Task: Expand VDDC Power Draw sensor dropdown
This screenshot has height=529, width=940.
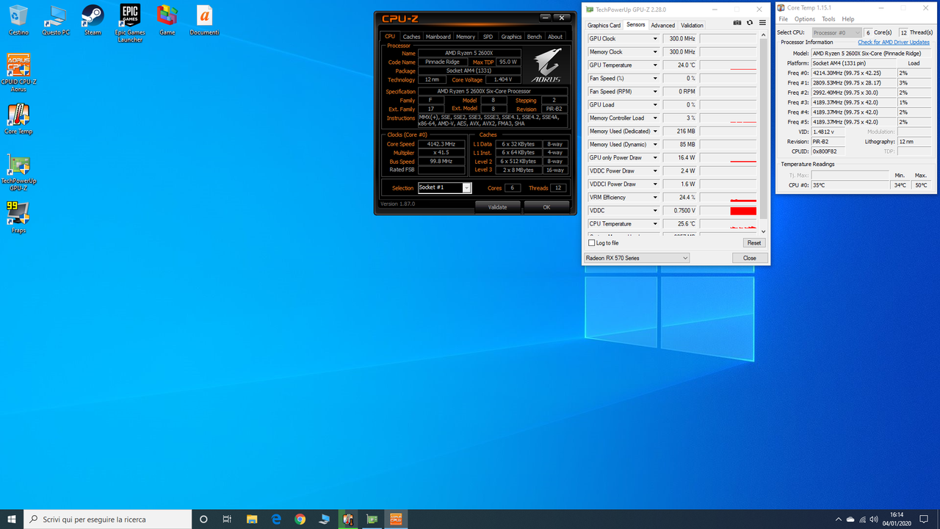Action: click(655, 171)
